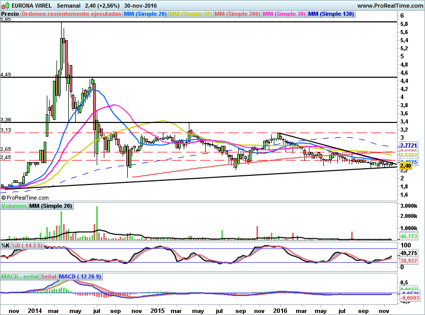Click the 3.000k volume axis label

coord(409,206)
